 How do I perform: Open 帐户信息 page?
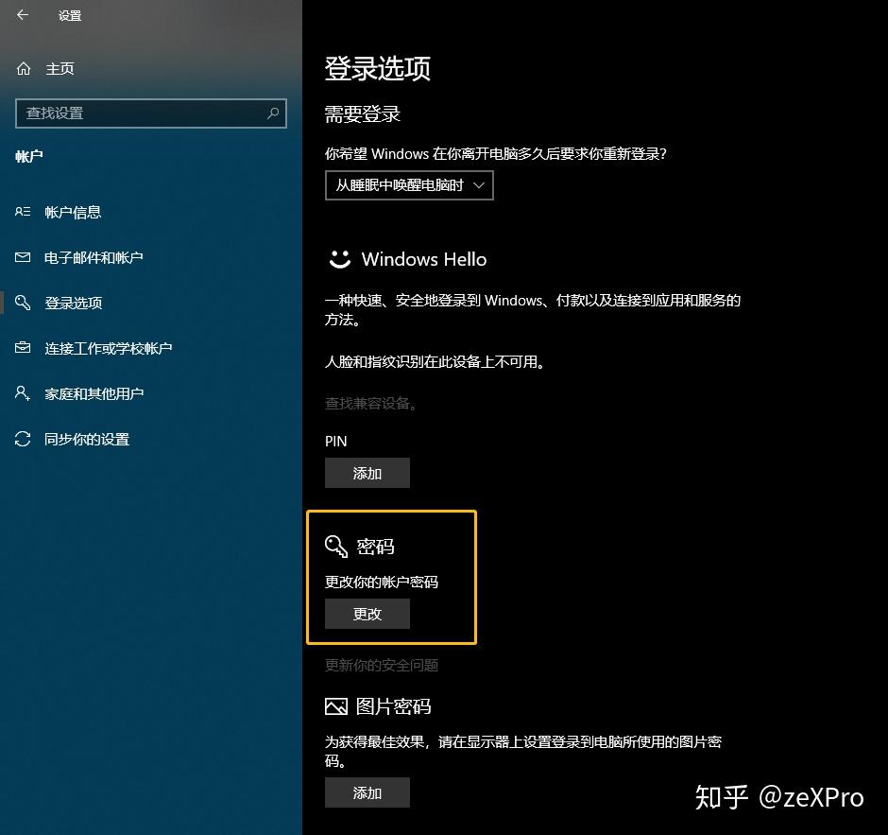click(73, 212)
